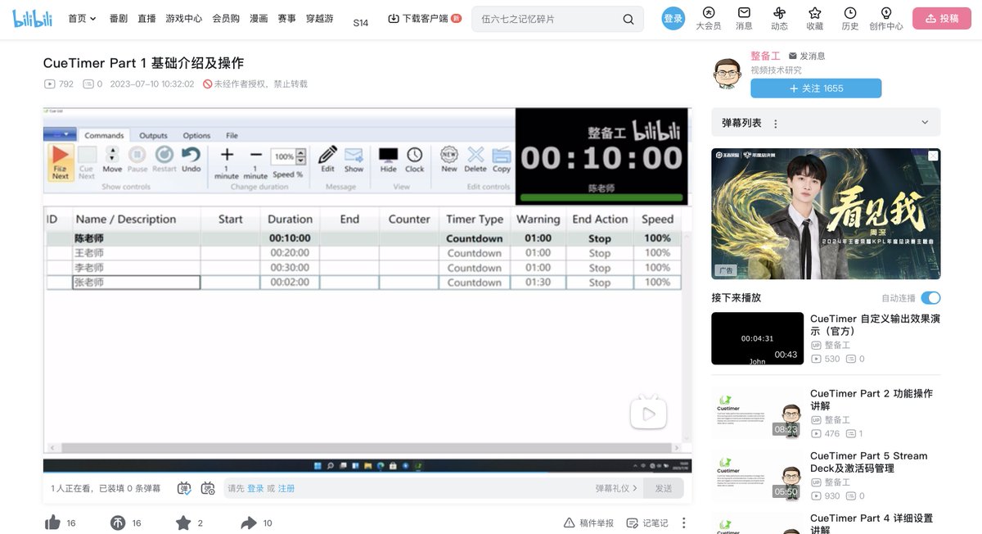The image size is (982, 534).
Task: Open 赛事 in the nav bar
Action: [286, 18]
